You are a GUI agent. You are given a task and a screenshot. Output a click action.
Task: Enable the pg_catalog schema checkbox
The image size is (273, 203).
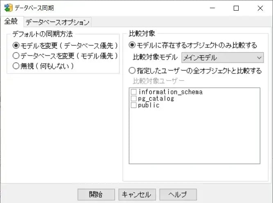point(133,98)
